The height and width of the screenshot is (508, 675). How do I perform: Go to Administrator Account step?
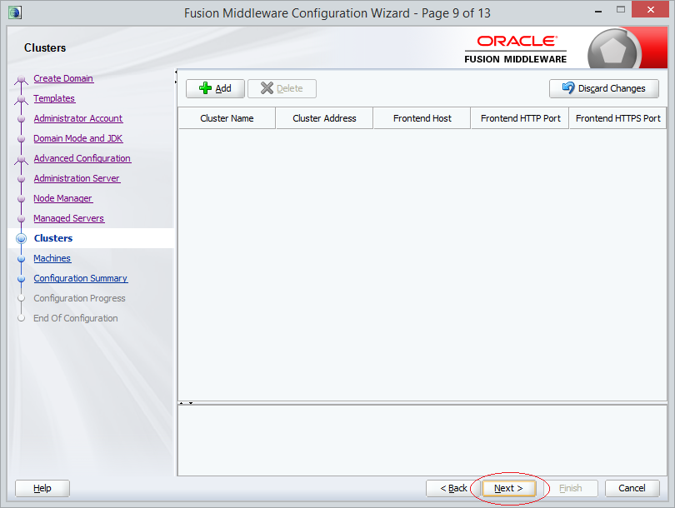(78, 118)
